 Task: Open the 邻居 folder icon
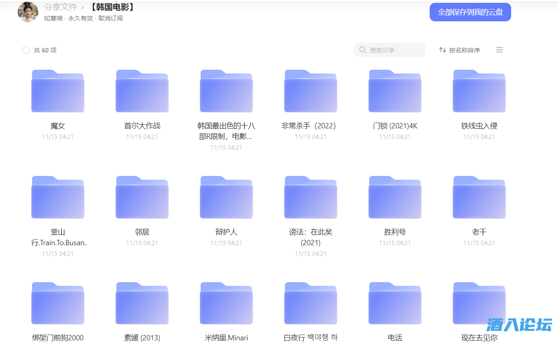142,196
